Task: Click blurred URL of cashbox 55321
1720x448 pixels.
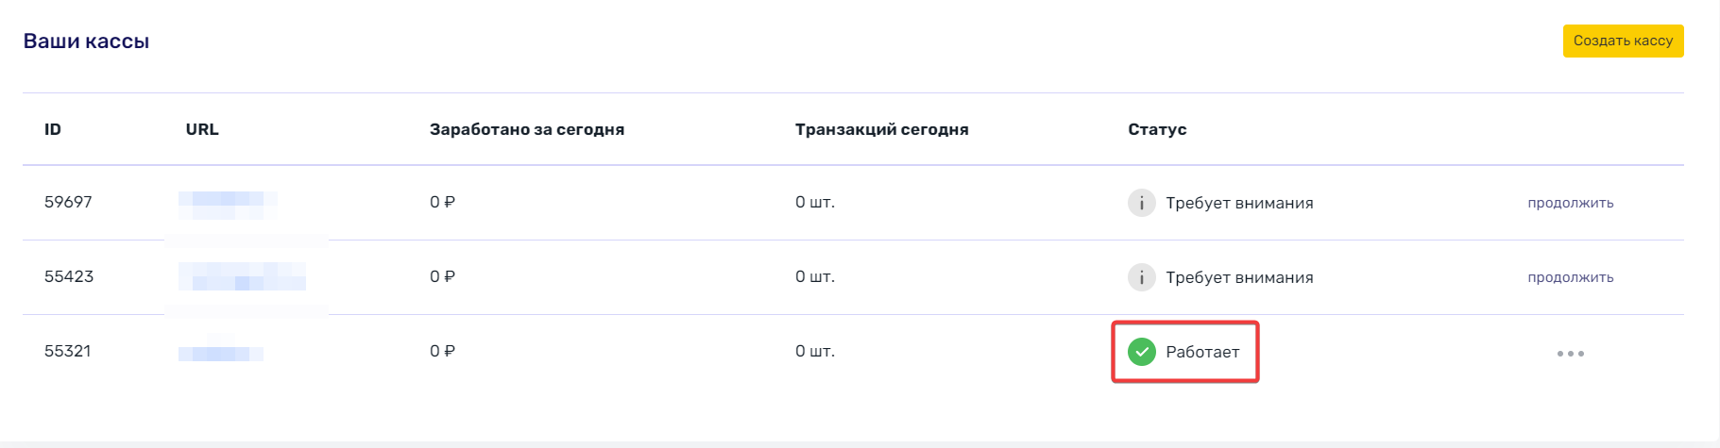Action: (221, 349)
